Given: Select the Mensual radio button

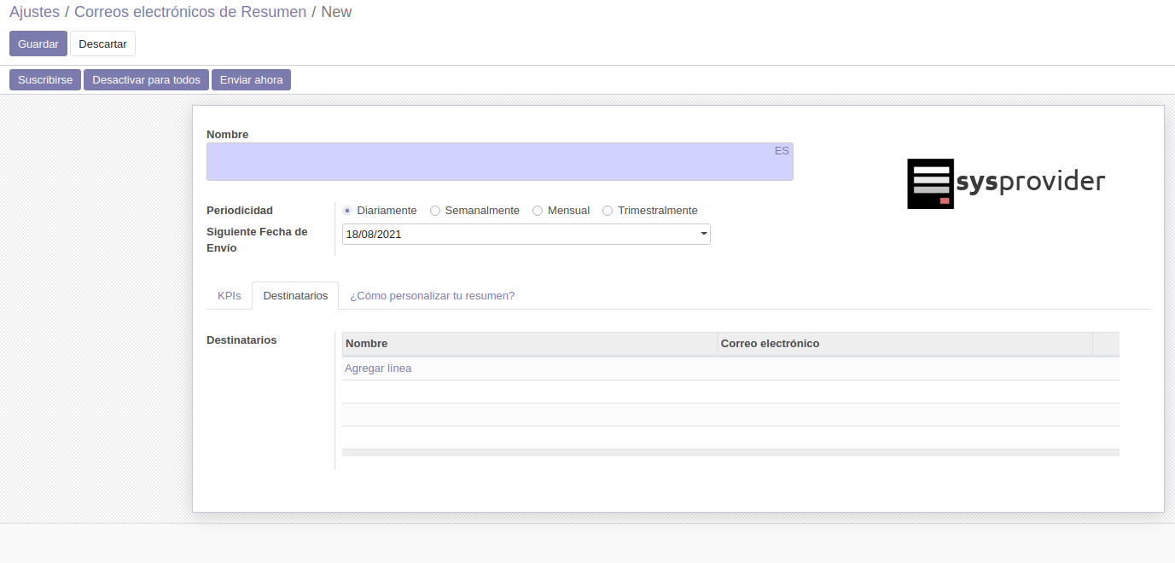Looking at the screenshot, I should click(538, 211).
